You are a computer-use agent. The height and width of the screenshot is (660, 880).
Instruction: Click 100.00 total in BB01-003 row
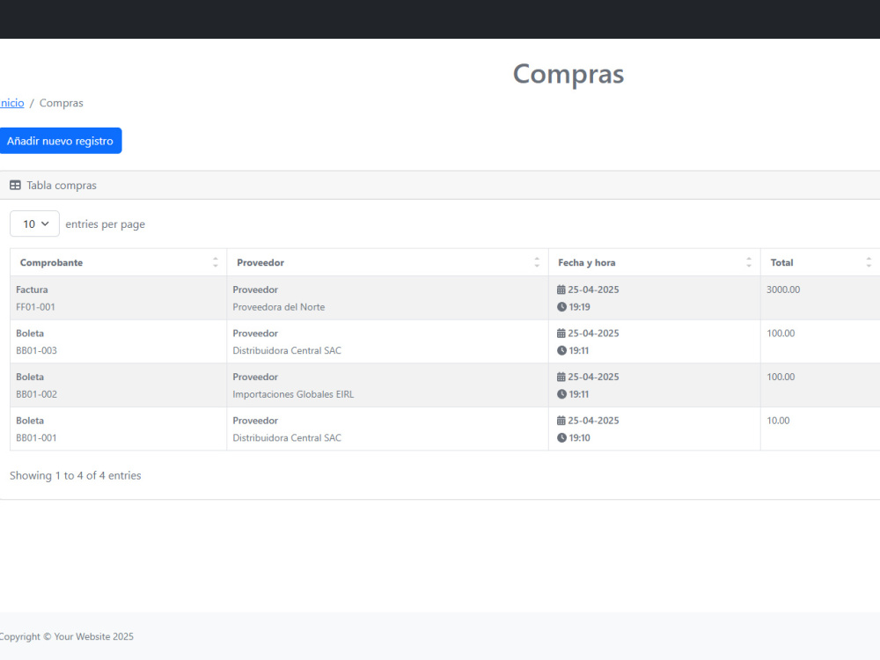point(781,334)
